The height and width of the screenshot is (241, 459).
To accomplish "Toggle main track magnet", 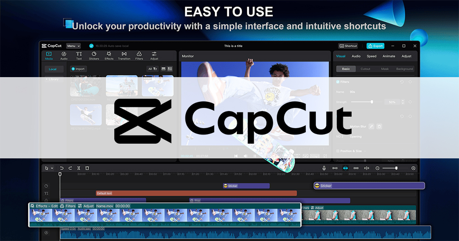I will tap(335, 168).
